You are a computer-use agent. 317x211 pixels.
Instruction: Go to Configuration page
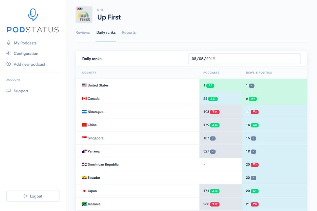pos(26,53)
